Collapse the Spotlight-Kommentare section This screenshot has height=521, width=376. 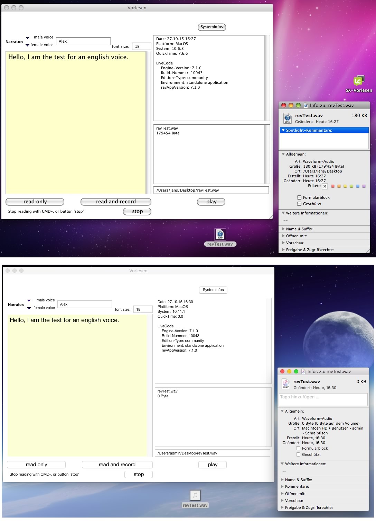pyautogui.click(x=283, y=130)
